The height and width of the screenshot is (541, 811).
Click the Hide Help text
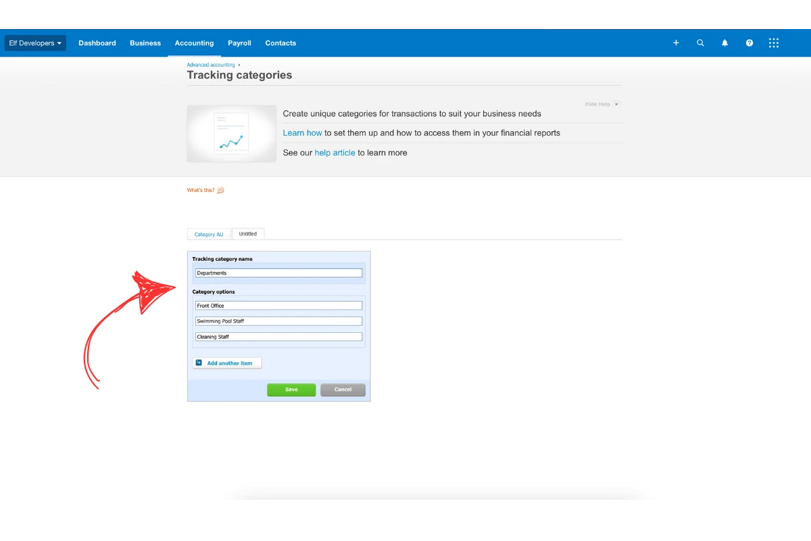(597, 104)
